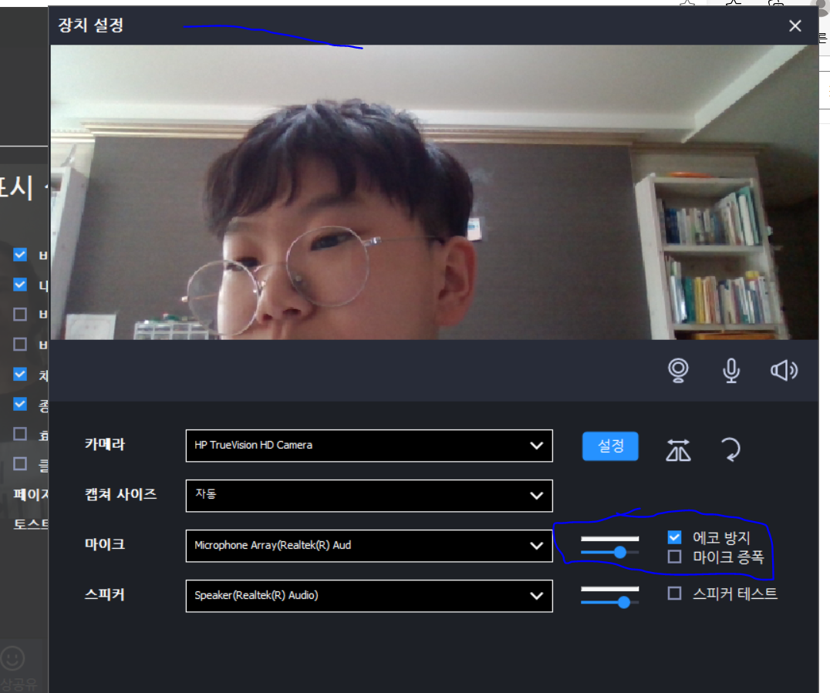Check the 스피커 테스트 checkbox

click(x=674, y=594)
